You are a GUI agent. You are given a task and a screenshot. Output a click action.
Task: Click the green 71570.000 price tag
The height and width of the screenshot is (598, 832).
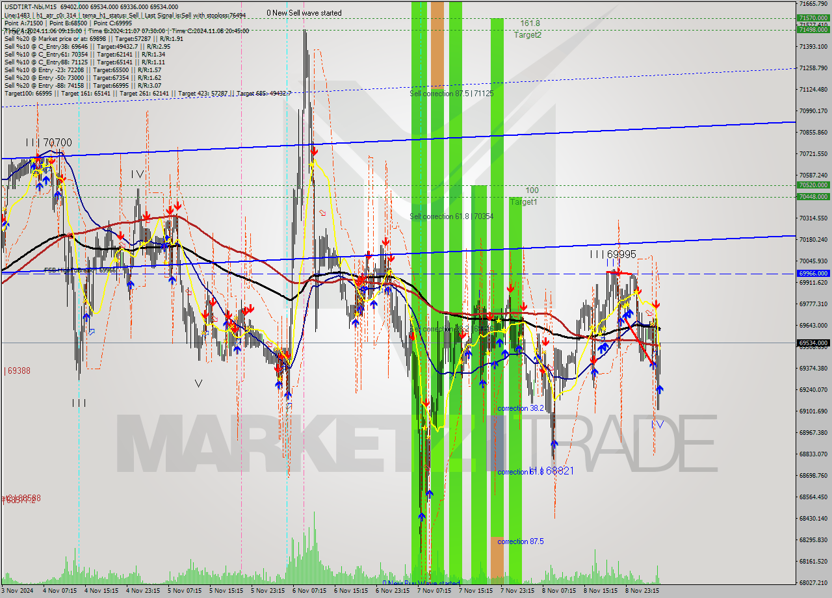813,18
